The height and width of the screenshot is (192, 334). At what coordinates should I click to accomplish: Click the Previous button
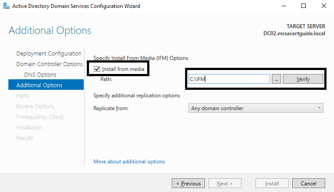coord(188,183)
